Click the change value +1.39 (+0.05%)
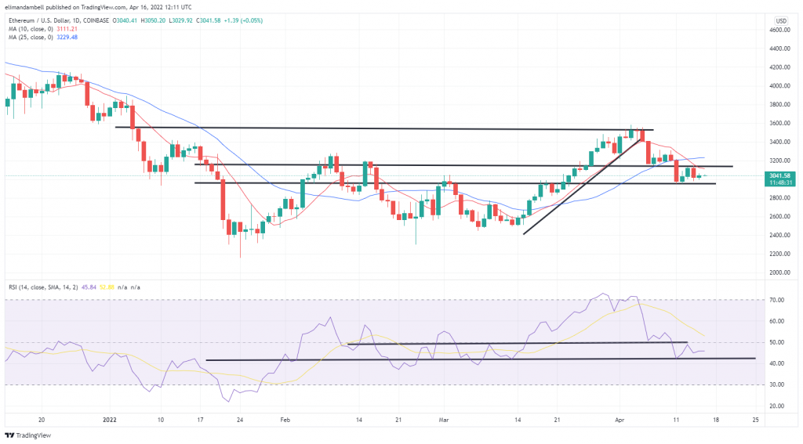The image size is (803, 444). tap(243, 21)
